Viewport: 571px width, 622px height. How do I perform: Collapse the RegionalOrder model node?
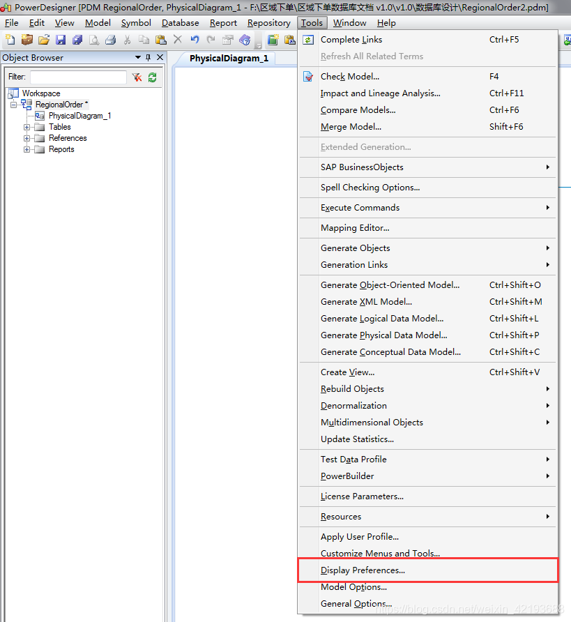point(14,105)
